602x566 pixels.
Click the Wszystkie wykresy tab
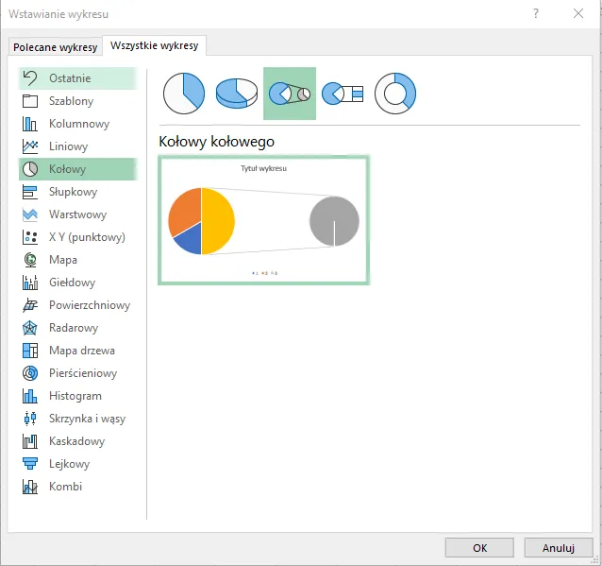point(154,45)
